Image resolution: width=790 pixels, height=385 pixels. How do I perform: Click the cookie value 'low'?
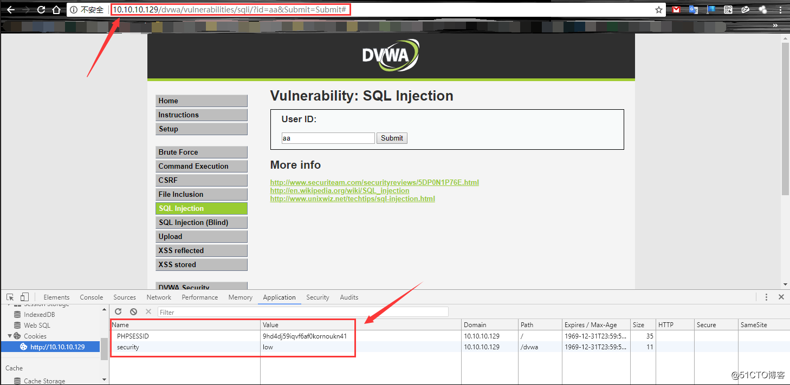pos(268,347)
